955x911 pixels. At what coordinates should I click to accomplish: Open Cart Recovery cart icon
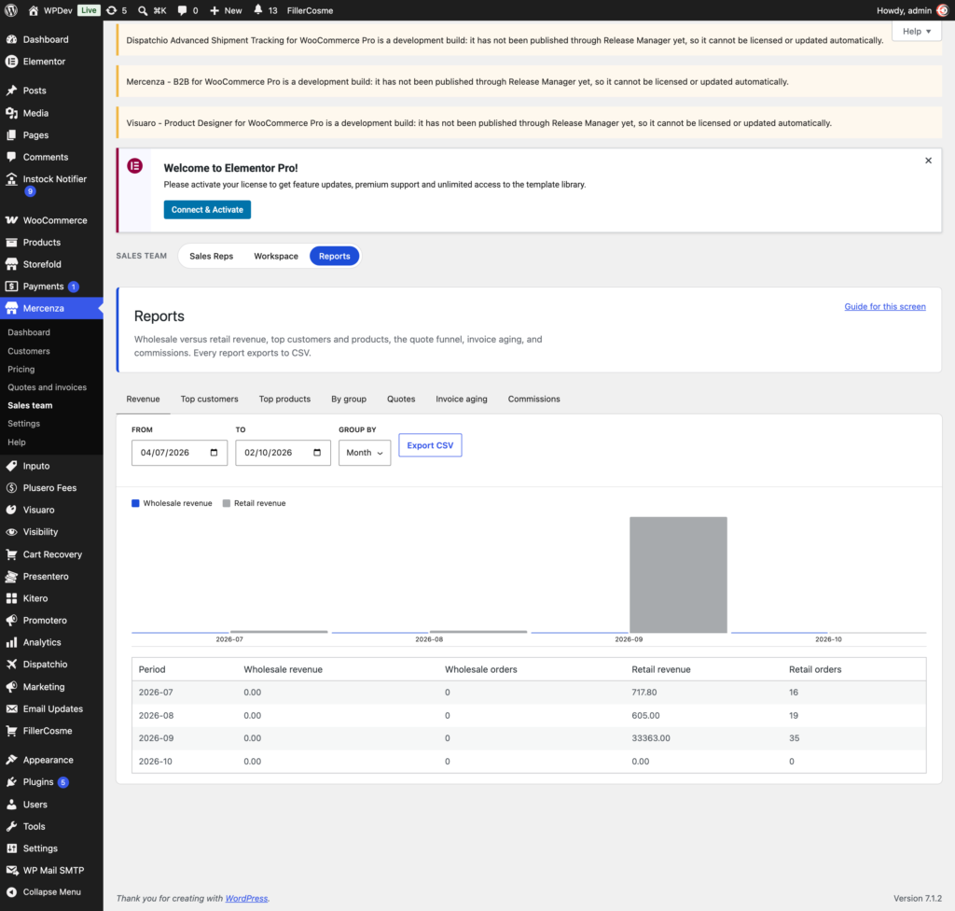click(x=11, y=554)
